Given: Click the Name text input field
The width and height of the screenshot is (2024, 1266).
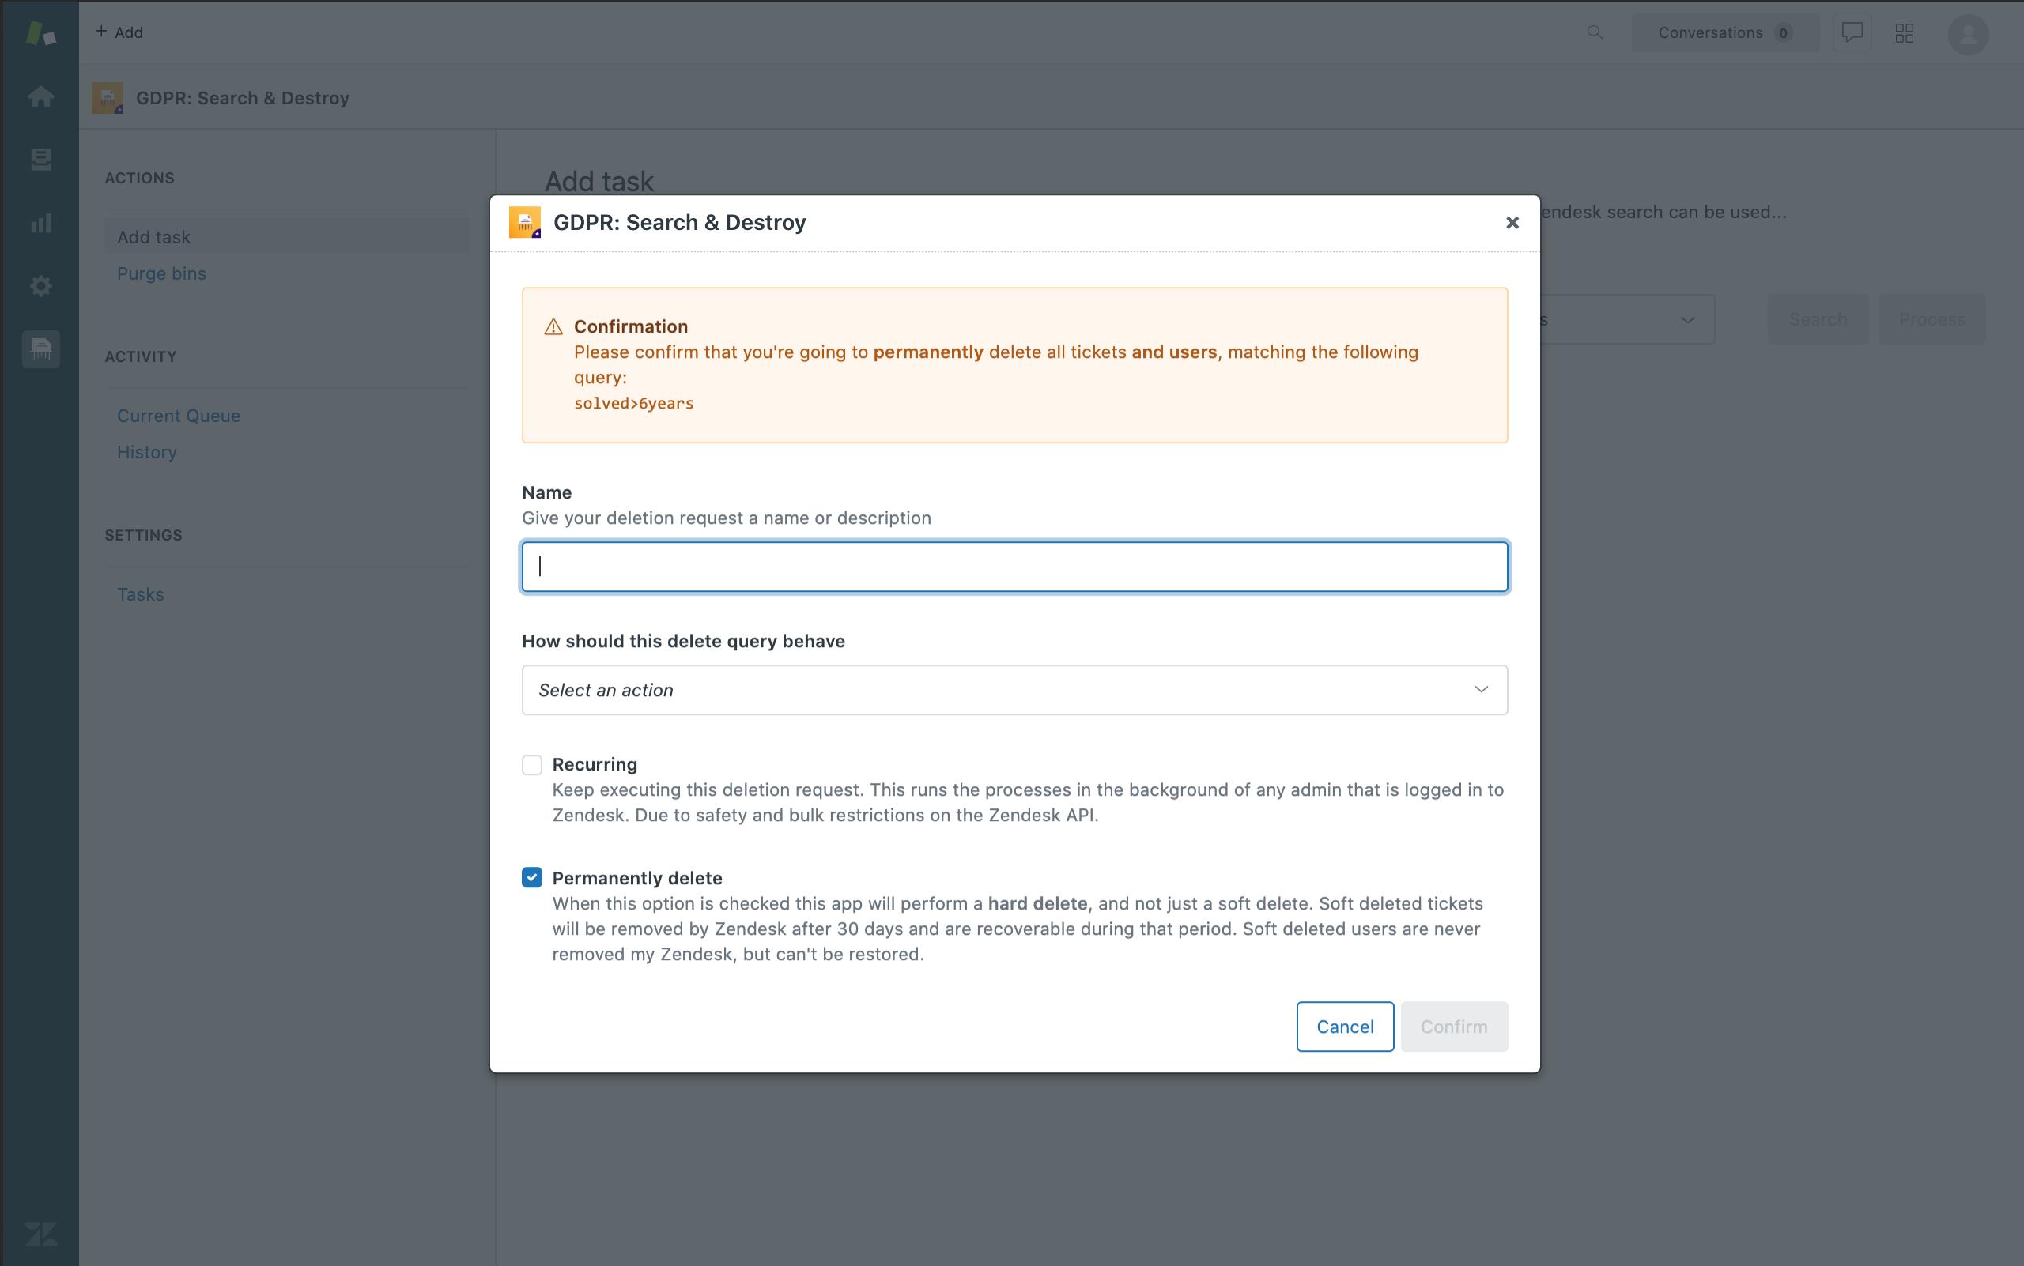Looking at the screenshot, I should [1014, 567].
